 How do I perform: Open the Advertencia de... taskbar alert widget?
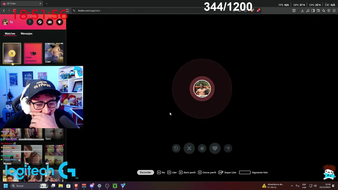pyautogui.click(x=273, y=186)
